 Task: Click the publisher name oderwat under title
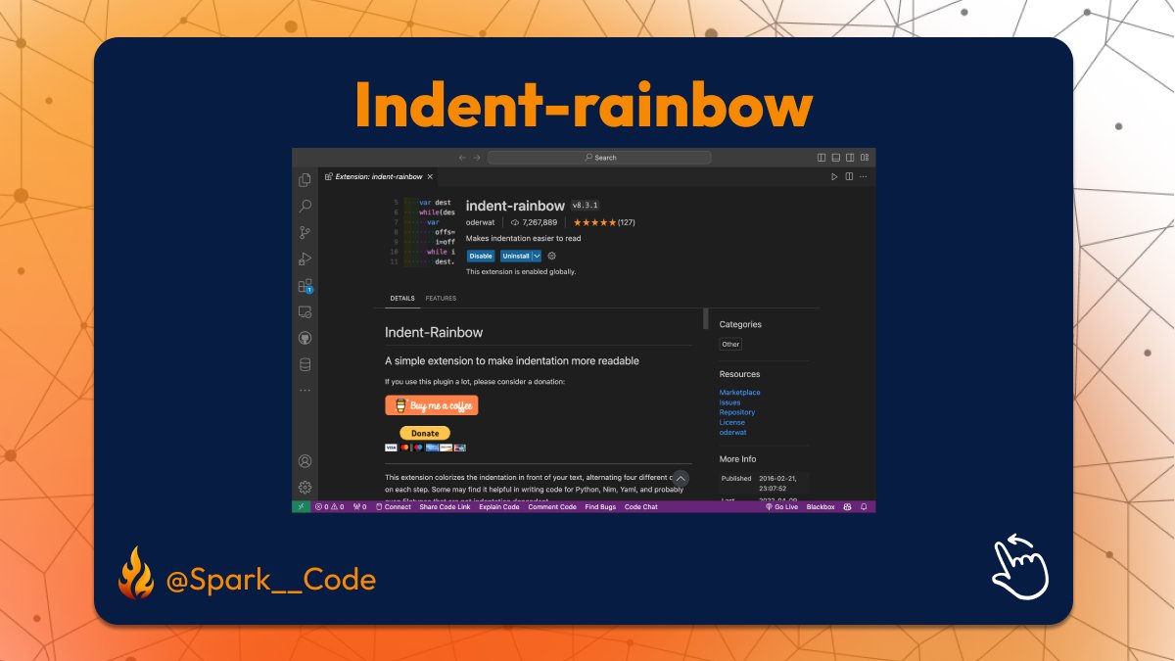click(x=480, y=222)
